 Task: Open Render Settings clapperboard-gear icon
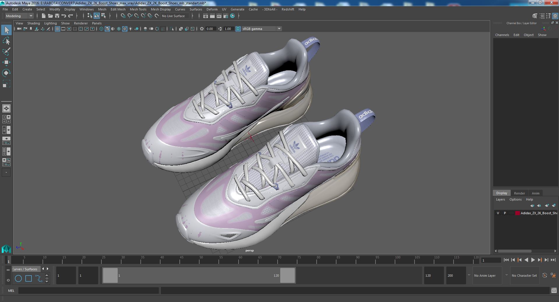pos(226,16)
